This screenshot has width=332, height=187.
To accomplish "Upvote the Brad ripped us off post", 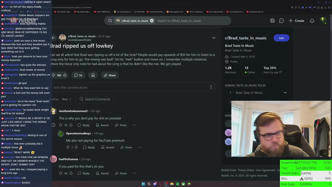I will pos(53,75).
